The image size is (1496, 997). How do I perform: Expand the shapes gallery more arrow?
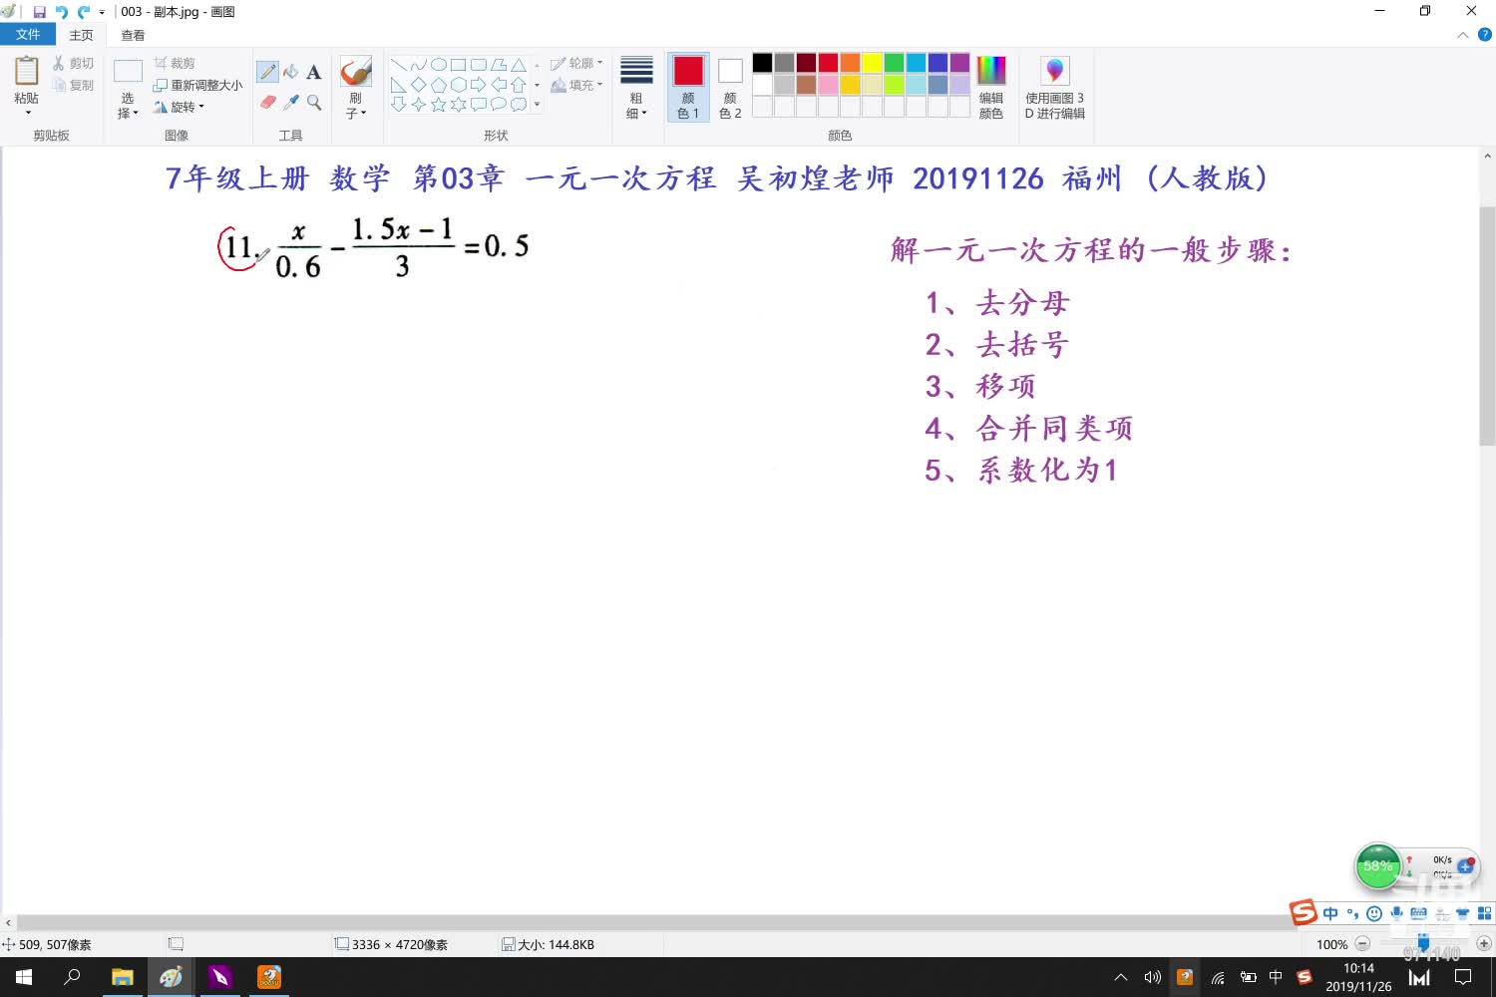tap(537, 104)
